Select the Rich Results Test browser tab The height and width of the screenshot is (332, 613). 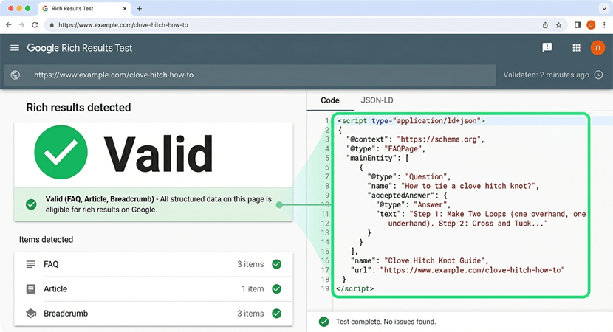tap(85, 8)
